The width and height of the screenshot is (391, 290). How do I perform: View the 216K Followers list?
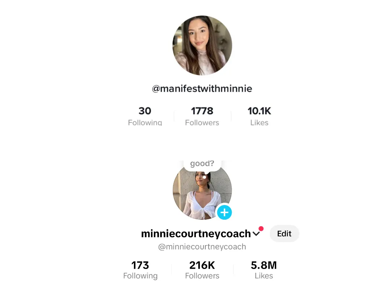click(202, 270)
